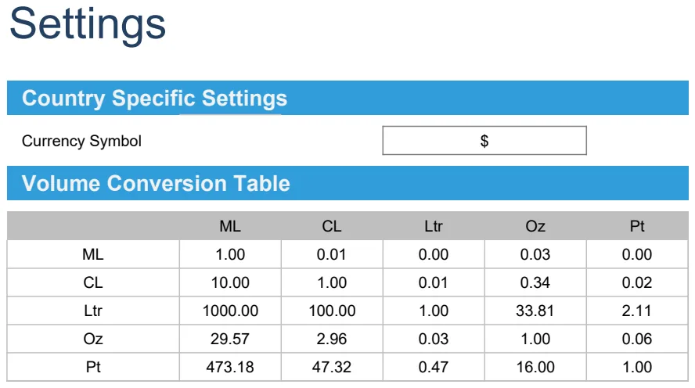This screenshot has width=695, height=388.
Task: Select the Settings page title
Action: click(88, 24)
